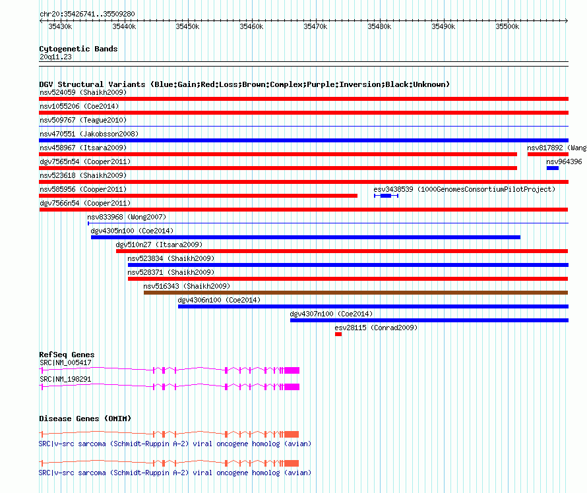Open the nsv470551 (Jakobsson2008) blue gain bar
Image resolution: width=587 pixels, height=493 pixels.
303,140
